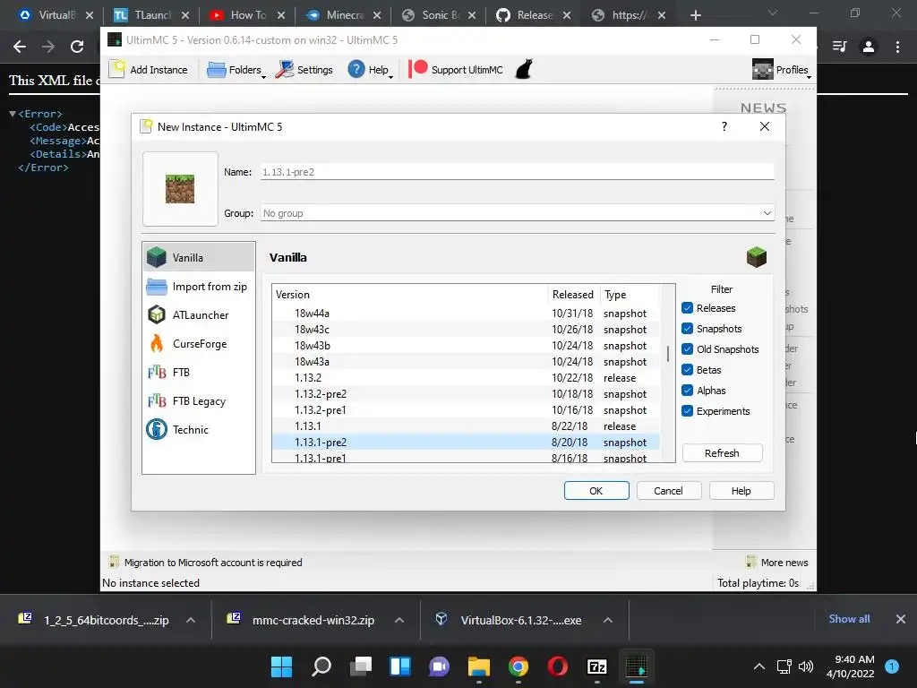The height and width of the screenshot is (688, 917).
Task: Click the grass block instance icon button
Action: [180, 189]
